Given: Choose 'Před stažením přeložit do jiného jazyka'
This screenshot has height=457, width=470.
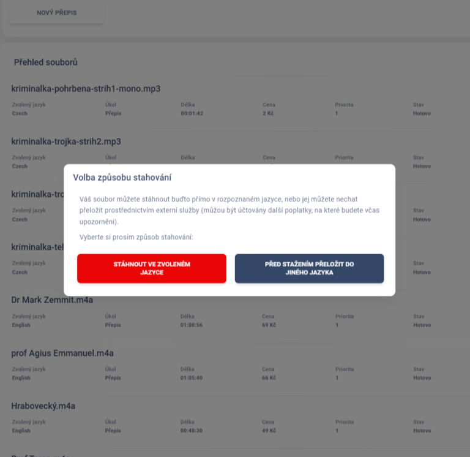Looking at the screenshot, I should 309,268.
